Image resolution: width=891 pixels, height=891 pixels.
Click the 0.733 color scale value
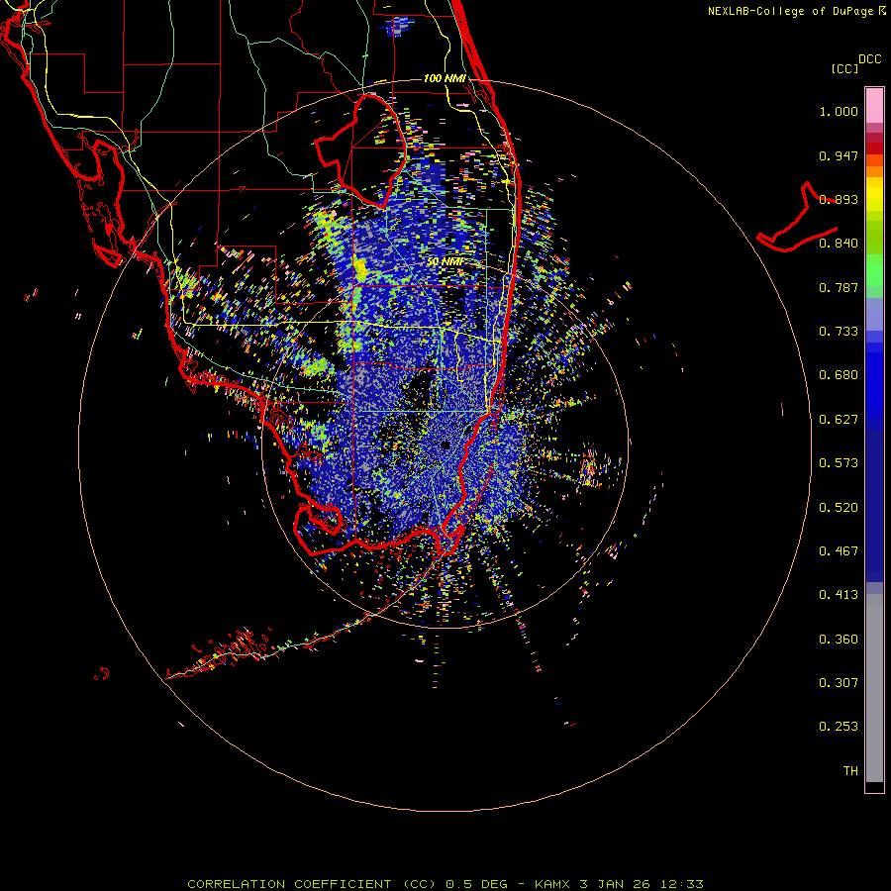(839, 332)
